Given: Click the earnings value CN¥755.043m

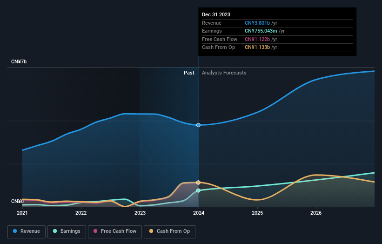Looking at the screenshot, I should 261,31.
